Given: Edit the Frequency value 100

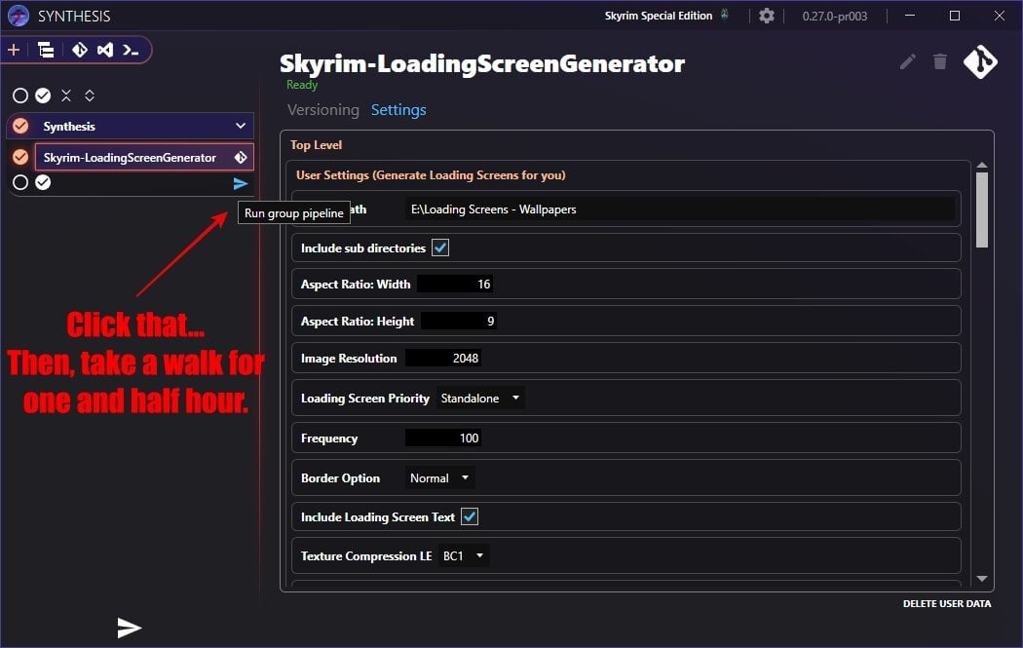Looking at the screenshot, I should pyautogui.click(x=443, y=438).
